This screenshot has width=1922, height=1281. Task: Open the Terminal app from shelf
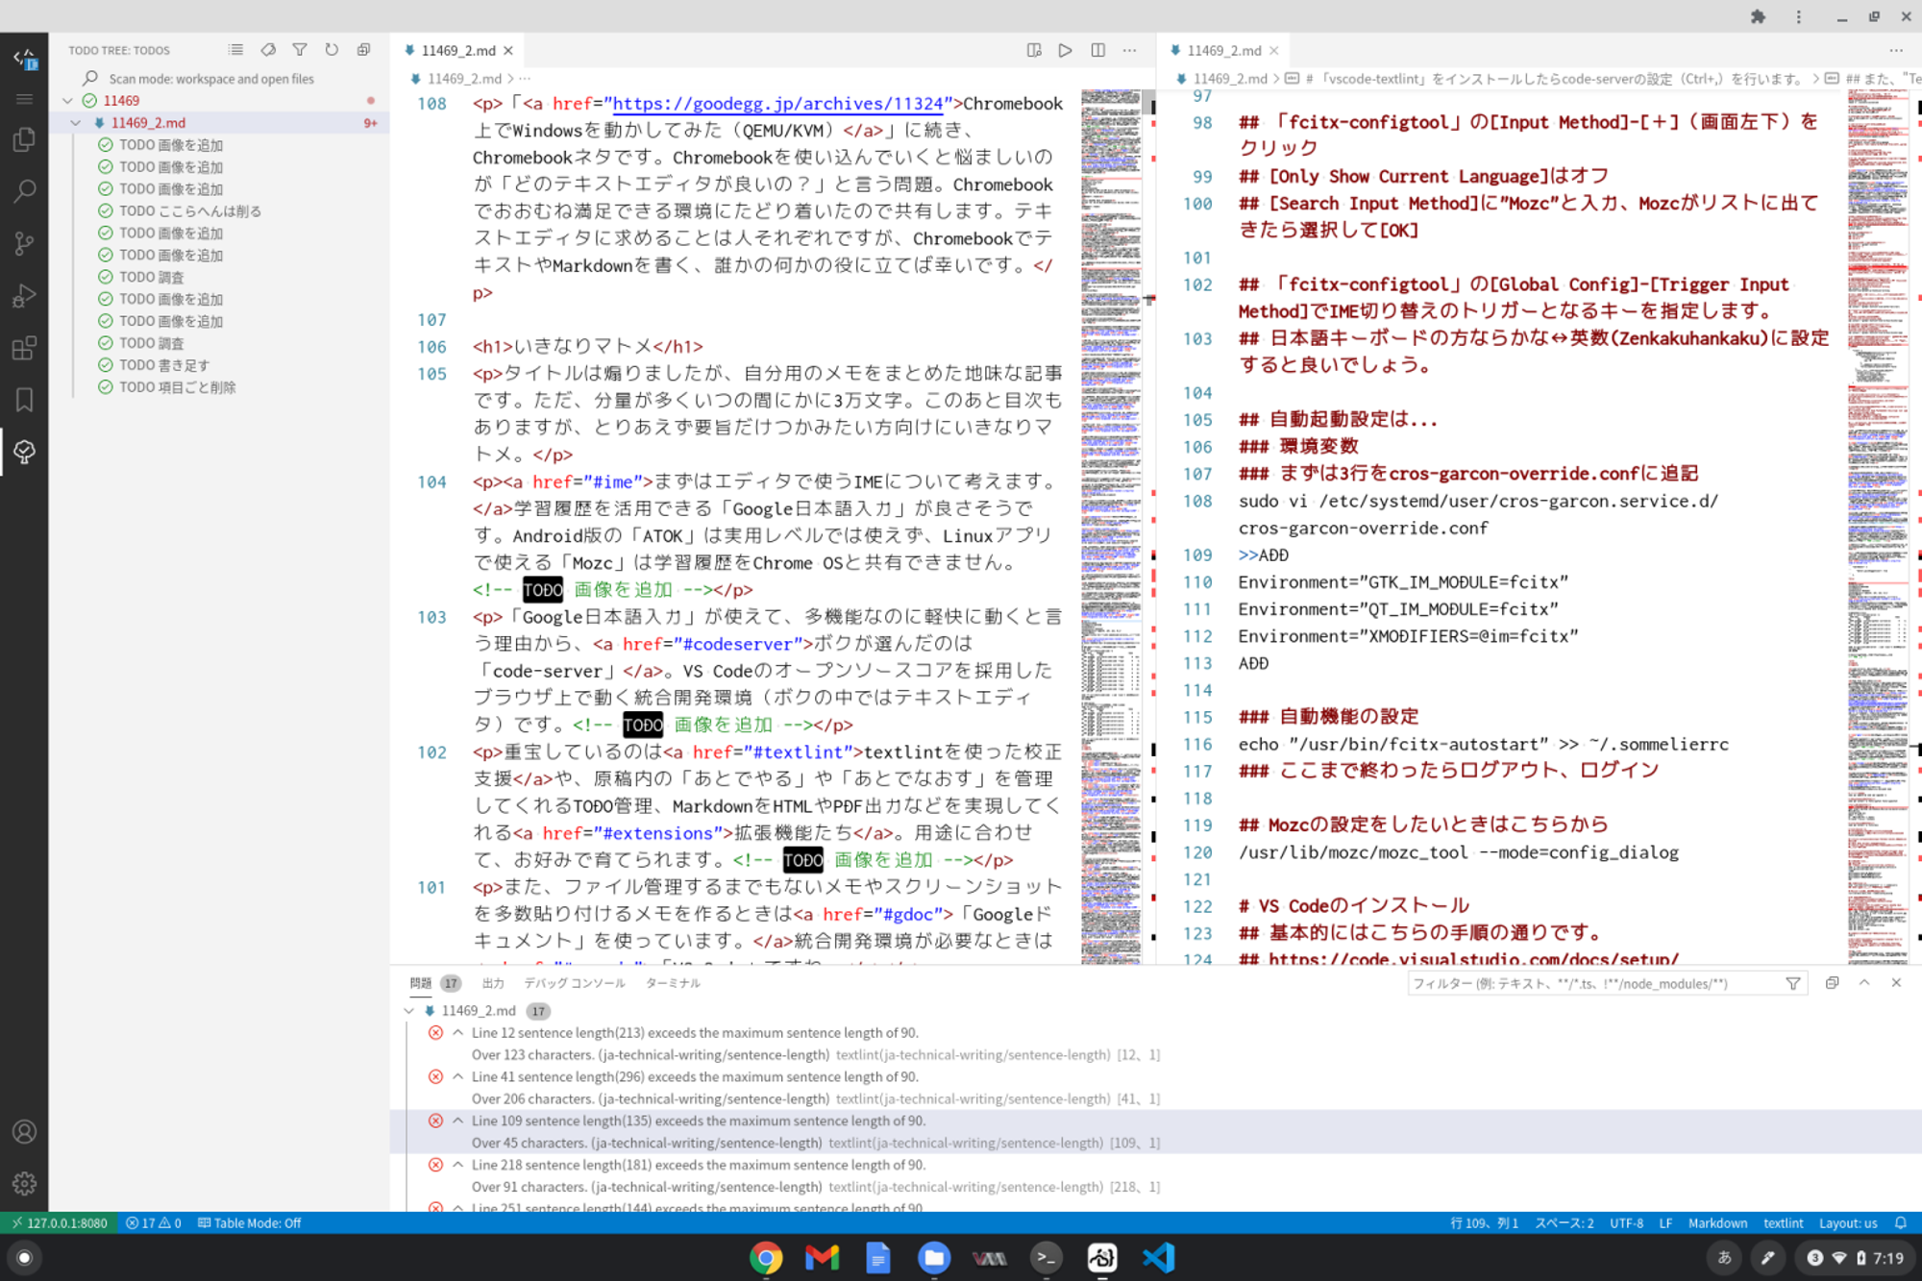[1046, 1257]
